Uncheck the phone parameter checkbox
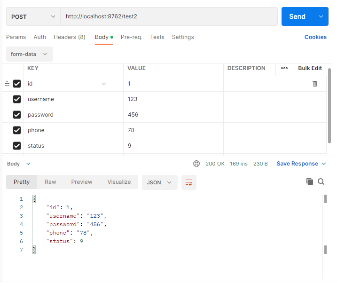337x284 pixels. pos(17,130)
